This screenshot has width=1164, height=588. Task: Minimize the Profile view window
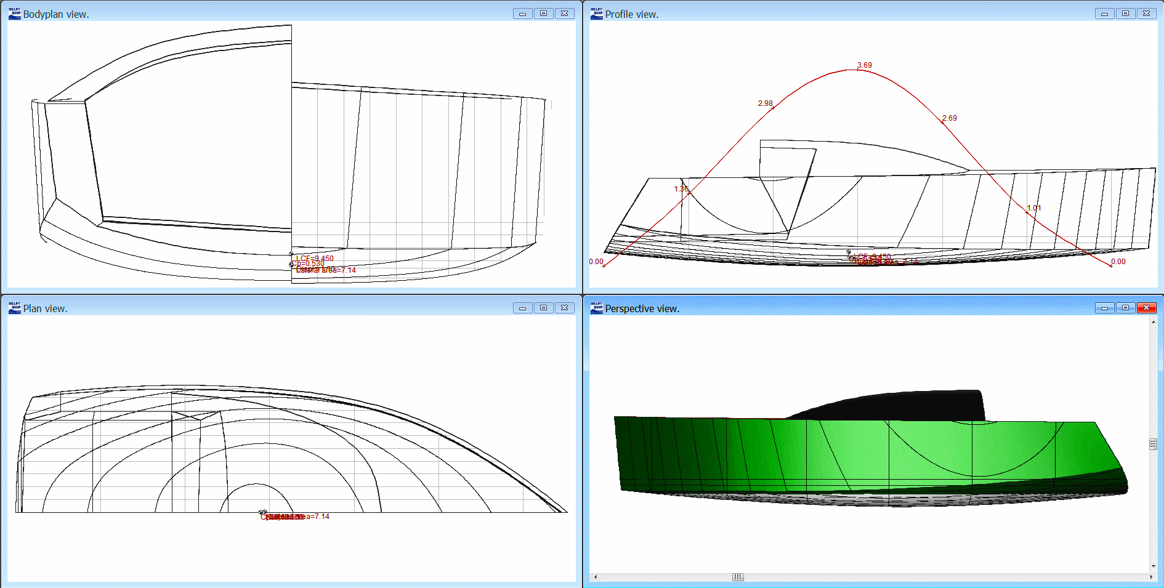click(x=1104, y=14)
